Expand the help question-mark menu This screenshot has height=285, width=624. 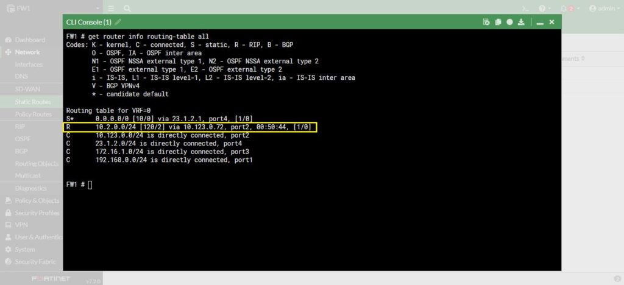[x=544, y=9]
